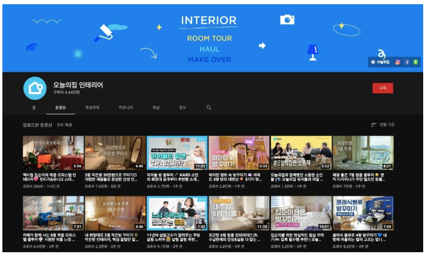This screenshot has height=254, width=425.
Task: Play the 5:33 하이틴 st thumbnail
Action: click(x=239, y=153)
